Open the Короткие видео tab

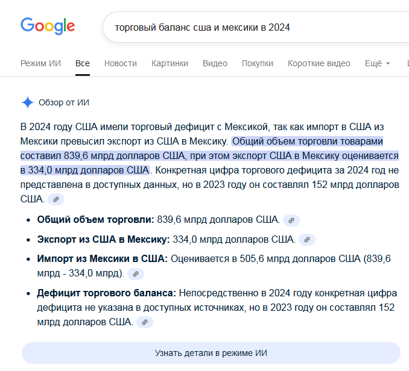(x=319, y=63)
